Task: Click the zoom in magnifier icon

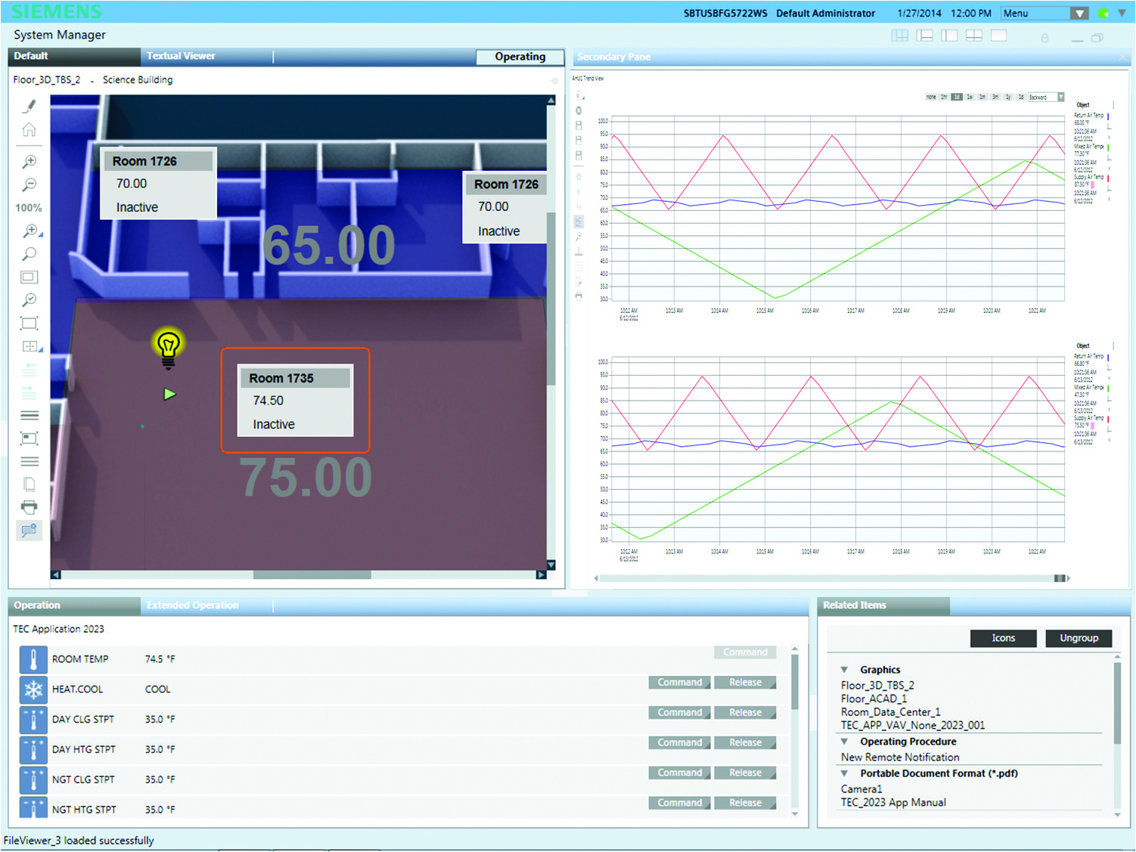Action: tap(29, 162)
